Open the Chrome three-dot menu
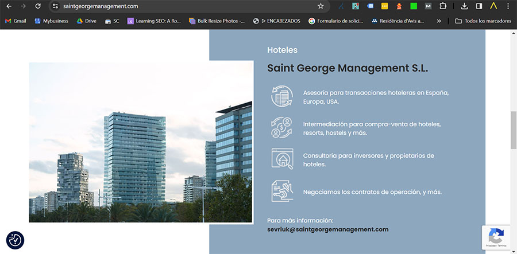The width and height of the screenshot is (517, 254). point(508,6)
